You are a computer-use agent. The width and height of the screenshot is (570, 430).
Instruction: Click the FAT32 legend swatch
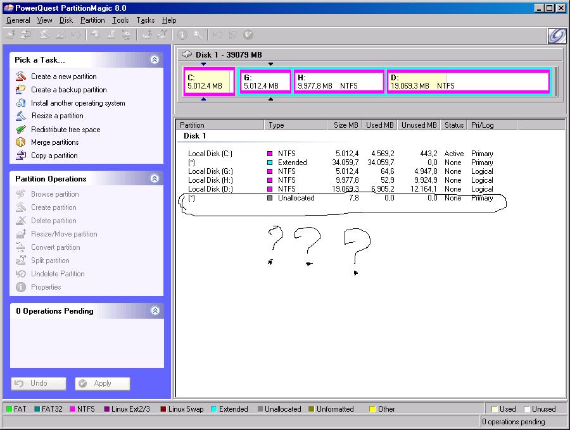tap(37, 409)
